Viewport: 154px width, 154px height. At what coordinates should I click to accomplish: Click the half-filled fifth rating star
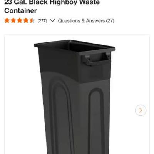[x=32, y=20]
